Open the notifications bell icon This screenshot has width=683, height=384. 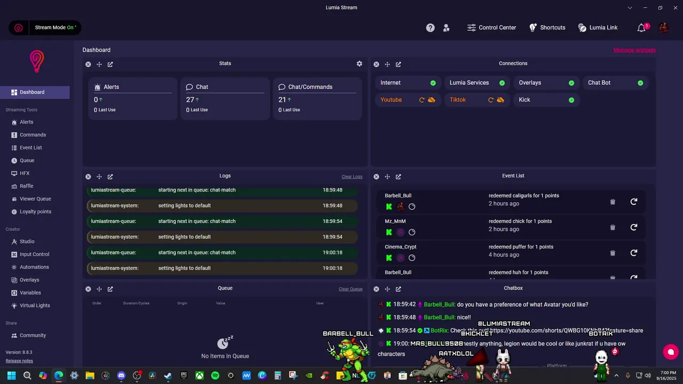pyautogui.click(x=641, y=28)
